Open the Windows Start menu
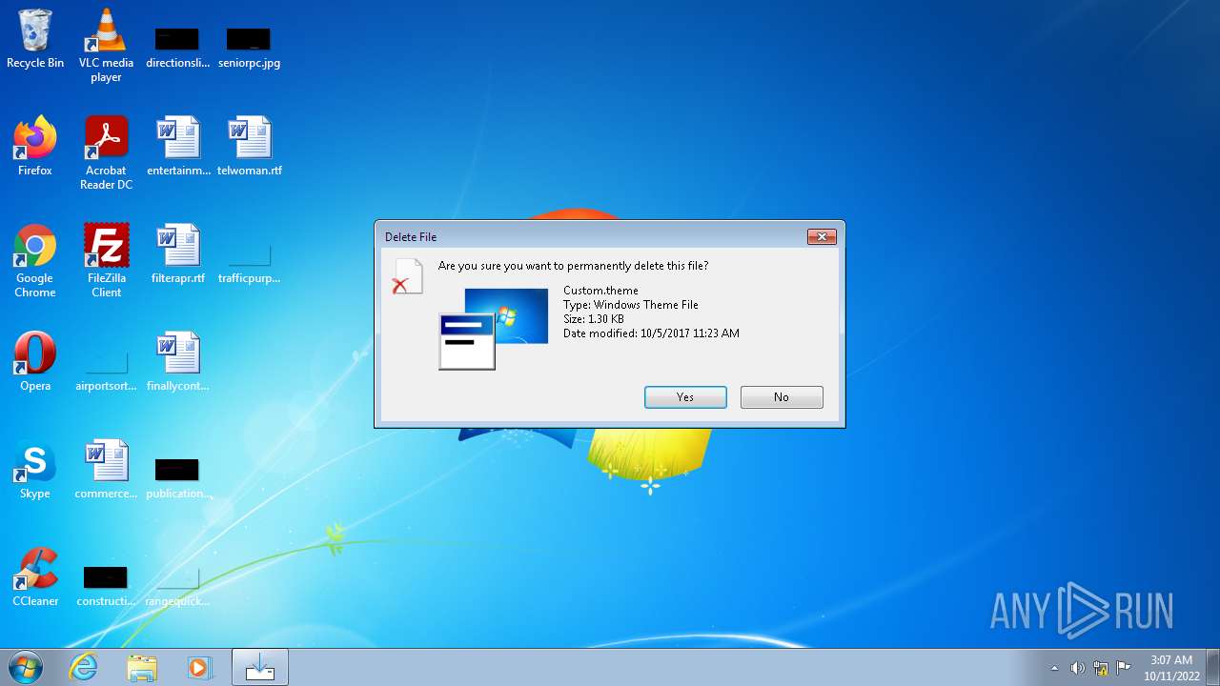This screenshot has width=1220, height=686. pos(26,667)
